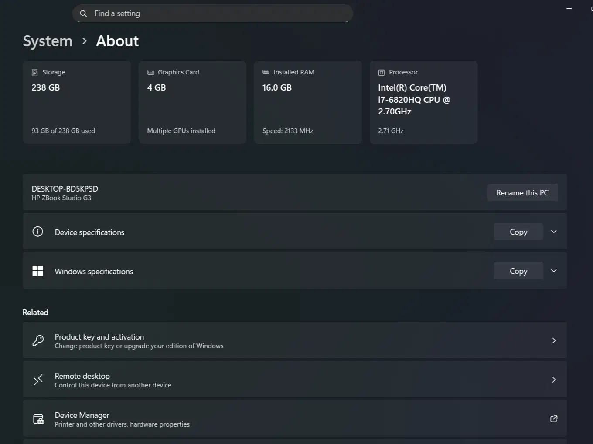
Task: Click the Installed RAM icon
Action: (266, 72)
